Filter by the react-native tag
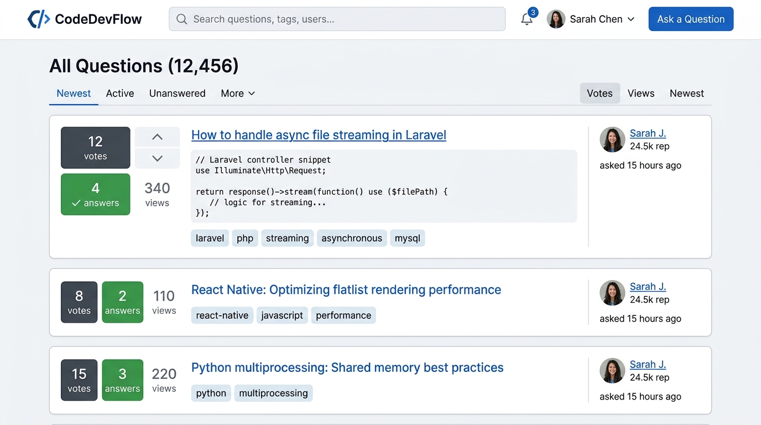 (x=222, y=315)
